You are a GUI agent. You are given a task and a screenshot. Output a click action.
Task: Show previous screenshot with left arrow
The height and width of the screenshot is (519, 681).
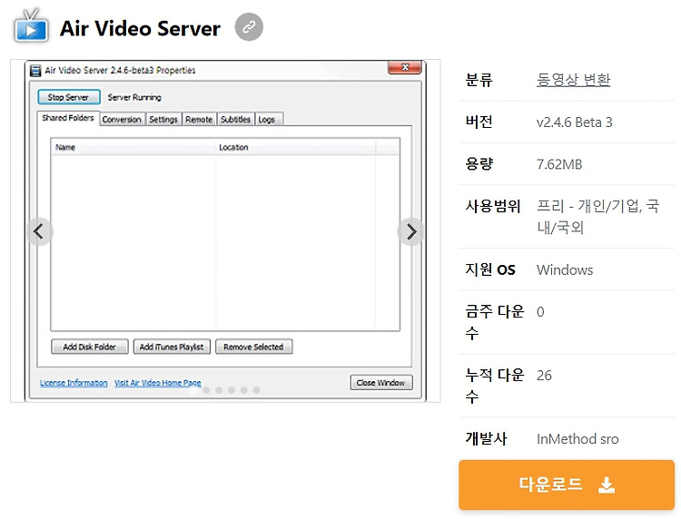(x=40, y=231)
